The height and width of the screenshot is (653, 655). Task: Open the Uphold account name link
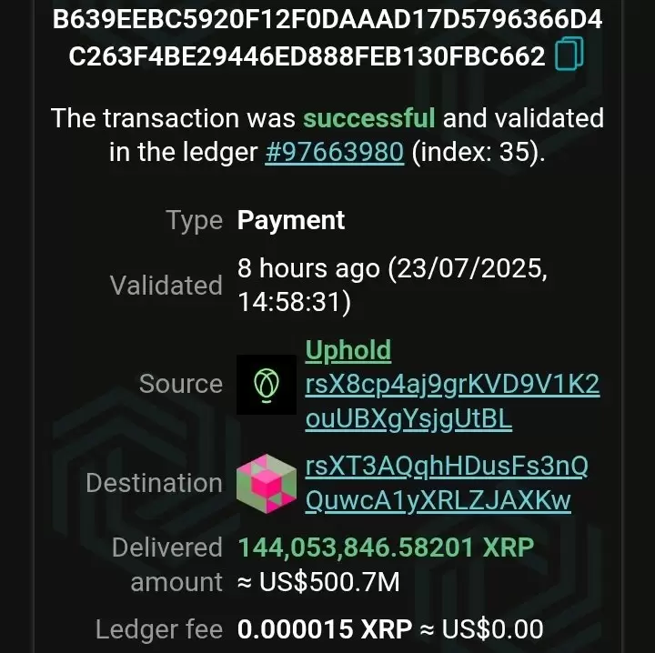[x=348, y=350]
